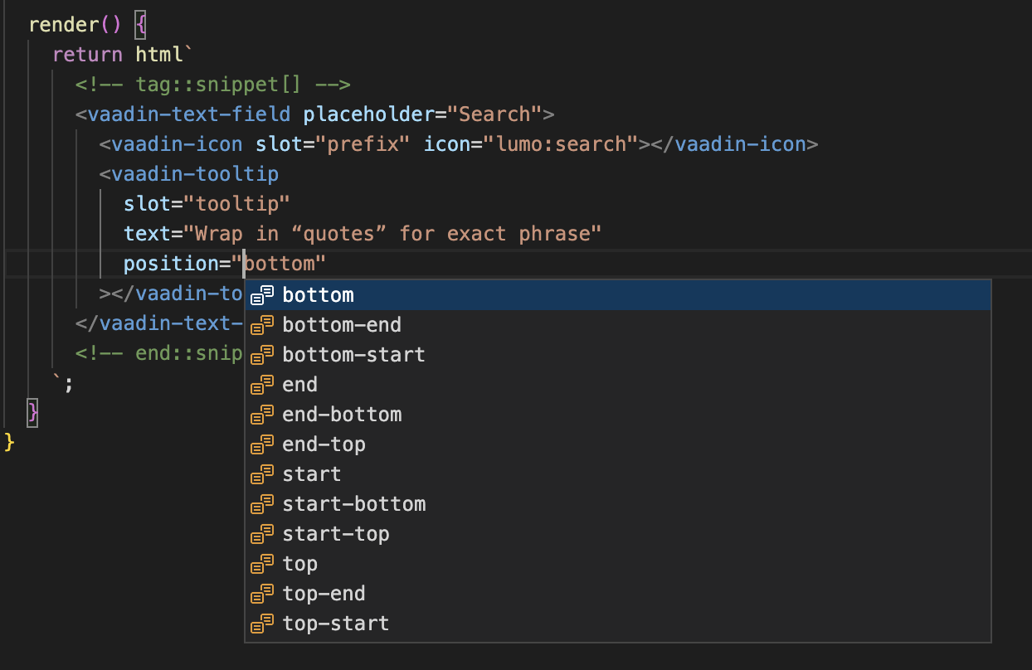The height and width of the screenshot is (670, 1032).
Task: Click the enum icon beside "start" suggestion
Action: point(262,473)
